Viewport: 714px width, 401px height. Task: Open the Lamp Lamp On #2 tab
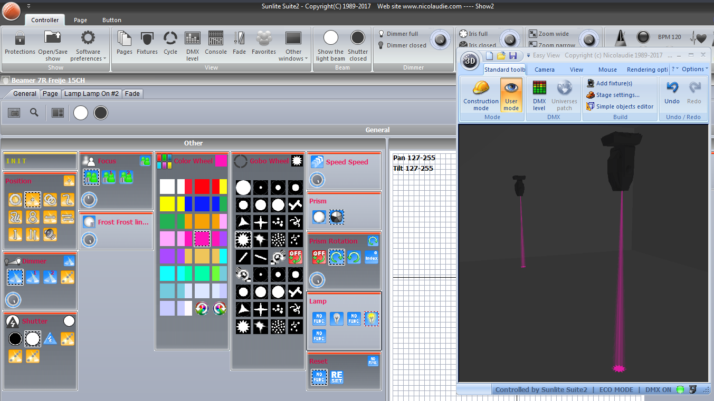[x=92, y=93]
